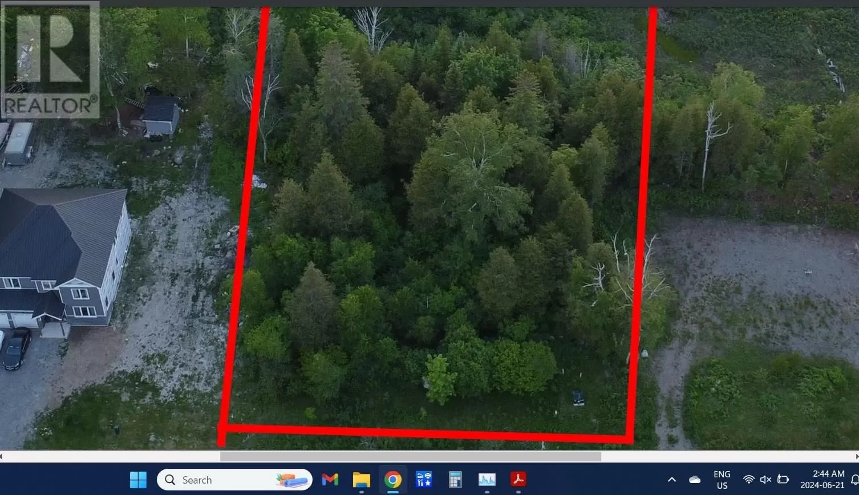Viewport: 859px width, 495px height.
Task: Launch Calculator from the taskbar
Action: click(x=455, y=480)
